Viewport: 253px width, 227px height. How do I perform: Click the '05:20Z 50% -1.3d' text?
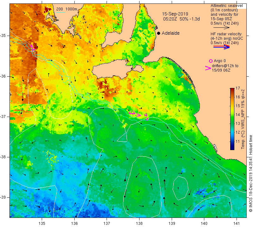(182, 19)
